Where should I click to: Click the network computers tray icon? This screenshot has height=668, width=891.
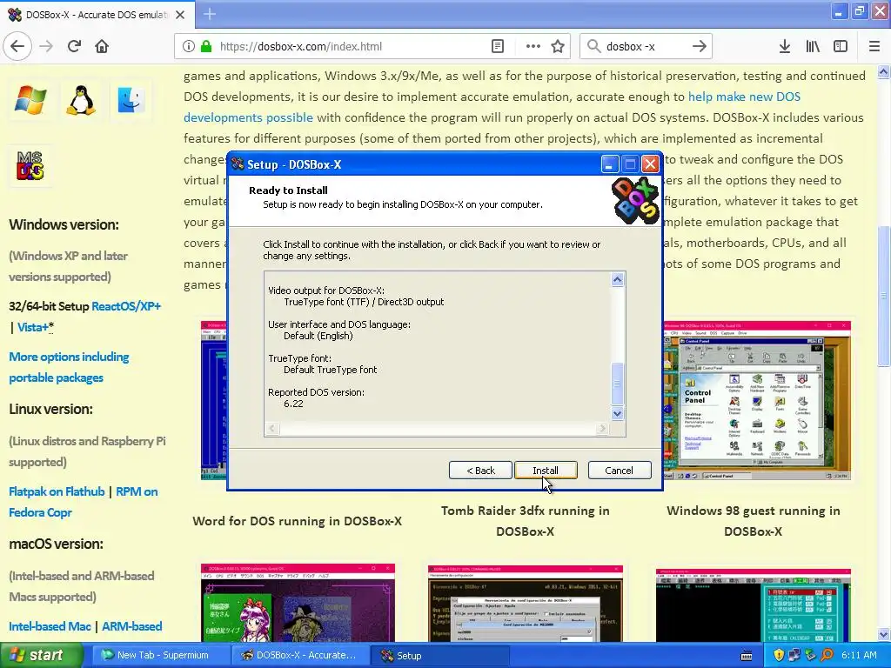click(794, 655)
